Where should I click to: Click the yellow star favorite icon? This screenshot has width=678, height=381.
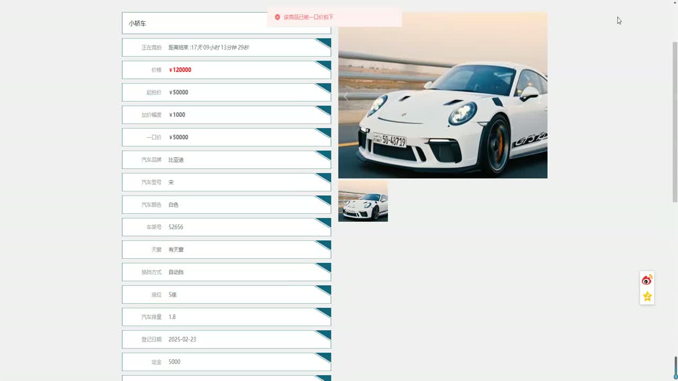pyautogui.click(x=647, y=296)
